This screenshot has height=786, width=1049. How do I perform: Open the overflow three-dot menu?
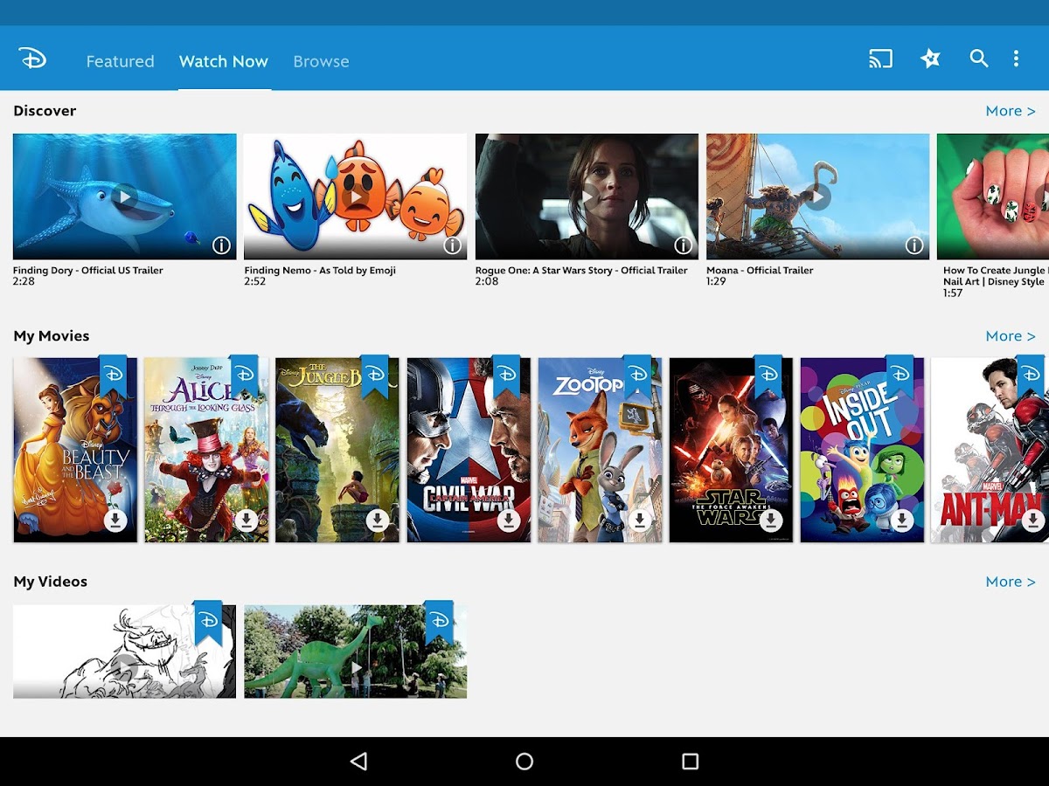pos(1016,59)
